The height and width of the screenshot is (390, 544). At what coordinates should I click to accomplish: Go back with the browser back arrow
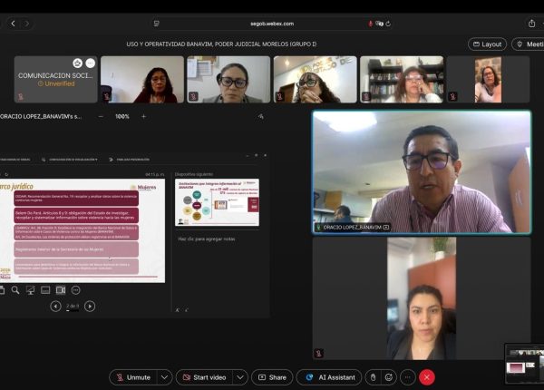pos(13,24)
